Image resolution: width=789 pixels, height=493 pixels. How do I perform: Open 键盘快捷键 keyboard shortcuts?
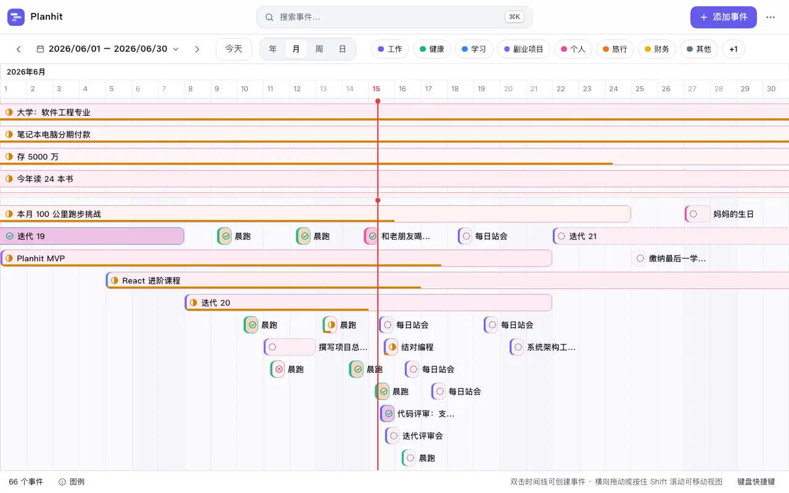(756, 482)
